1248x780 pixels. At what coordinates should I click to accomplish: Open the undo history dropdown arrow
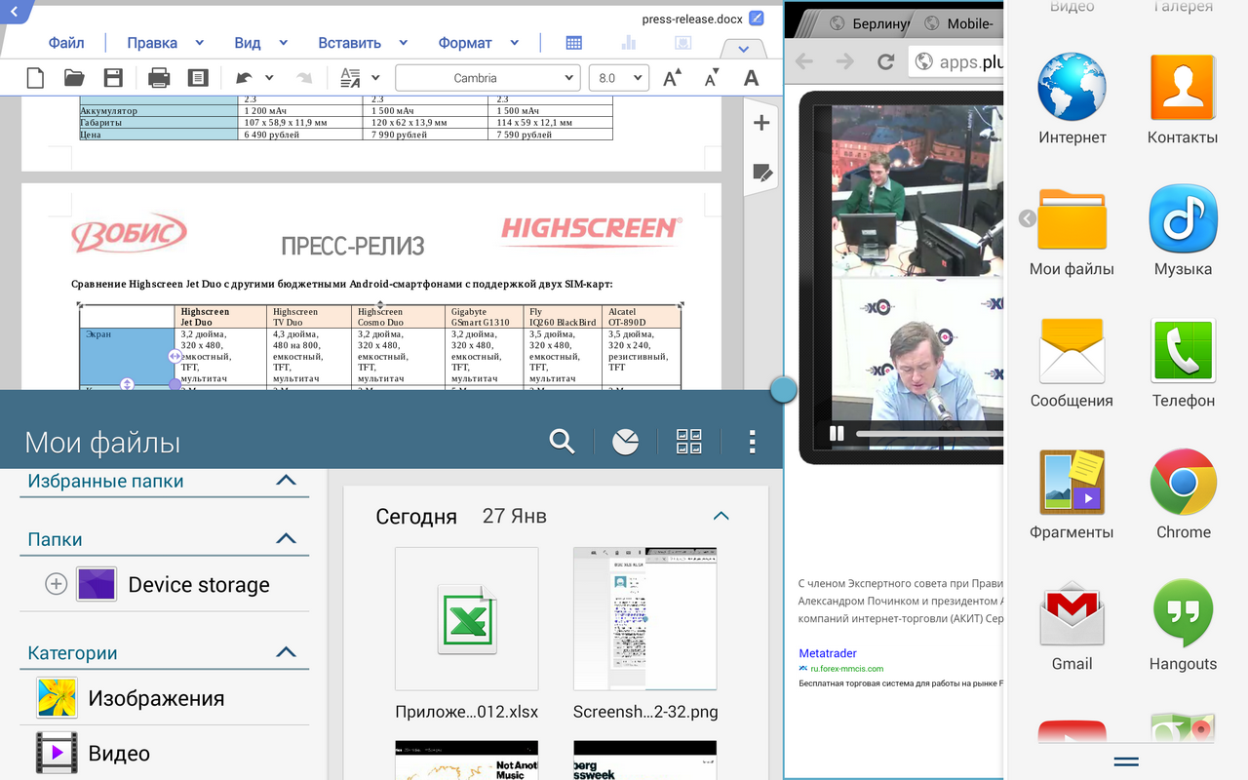pos(269,78)
